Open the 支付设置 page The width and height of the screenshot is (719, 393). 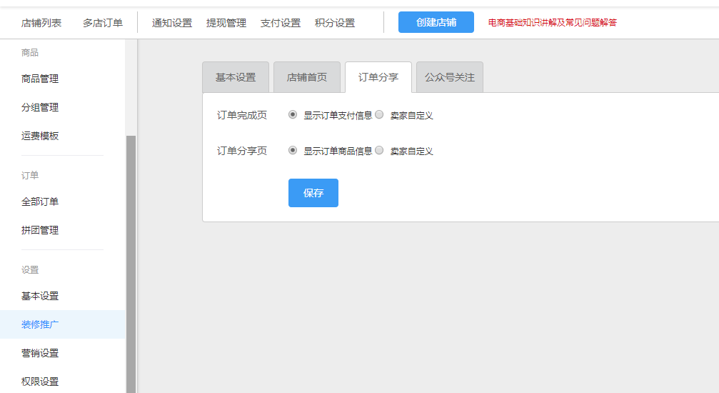pos(281,23)
